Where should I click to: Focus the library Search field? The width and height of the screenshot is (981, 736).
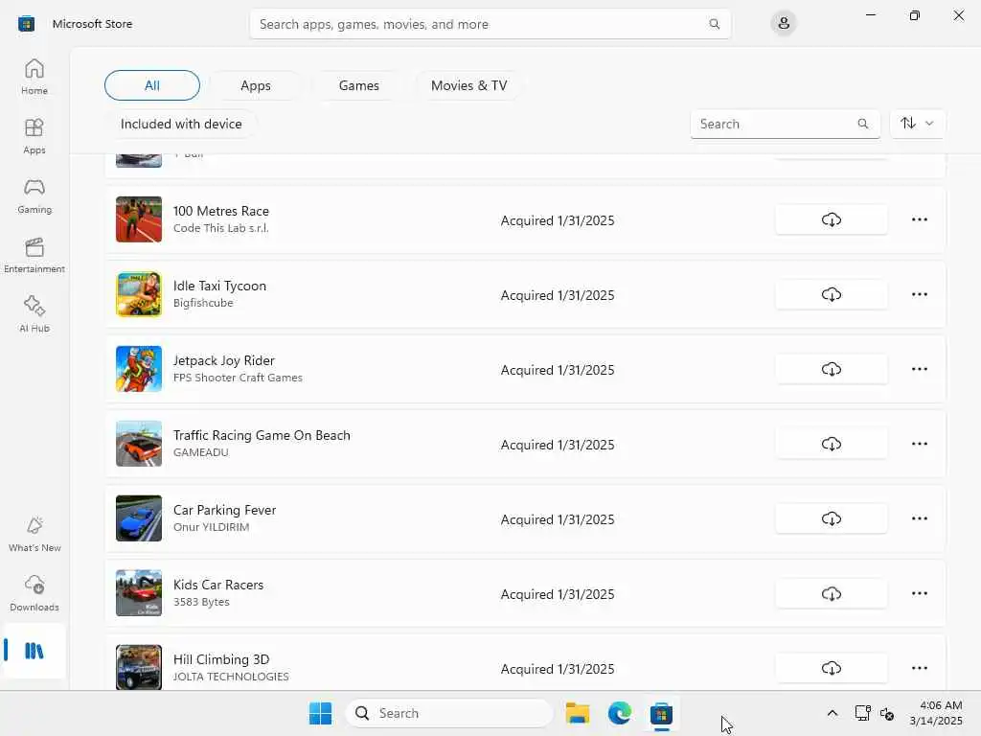[786, 124]
